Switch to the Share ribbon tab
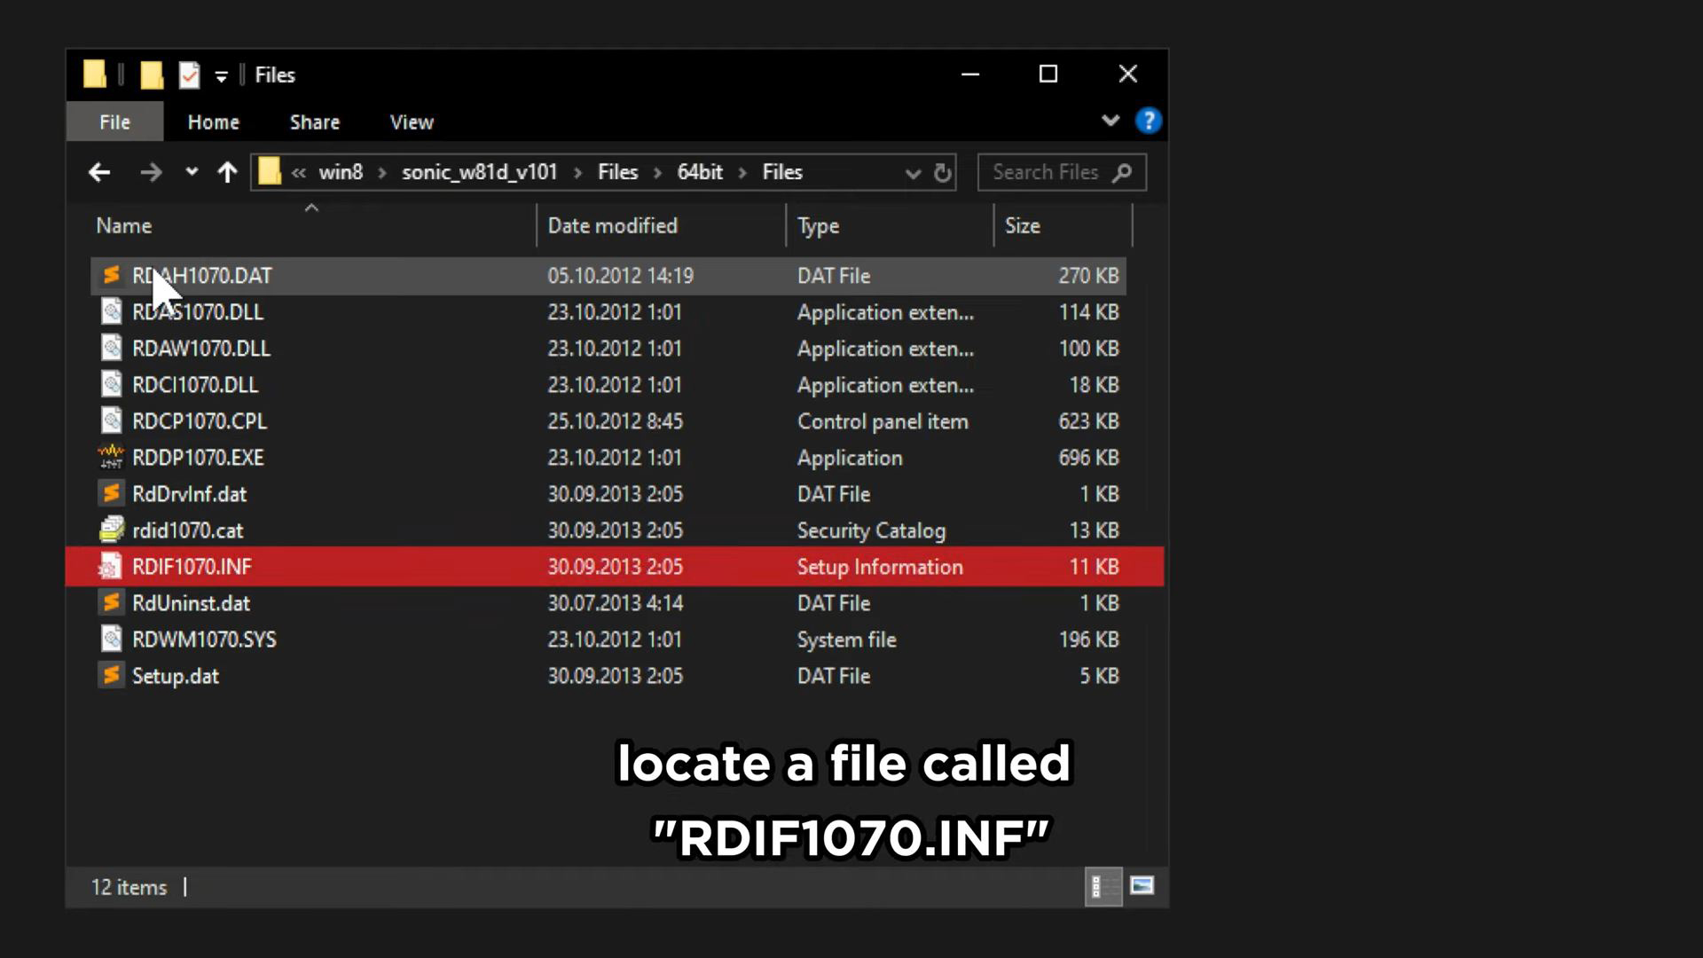 click(315, 122)
